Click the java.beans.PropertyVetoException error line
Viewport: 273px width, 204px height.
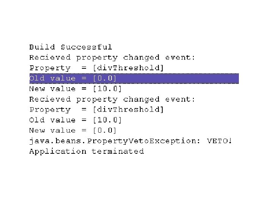point(130,141)
